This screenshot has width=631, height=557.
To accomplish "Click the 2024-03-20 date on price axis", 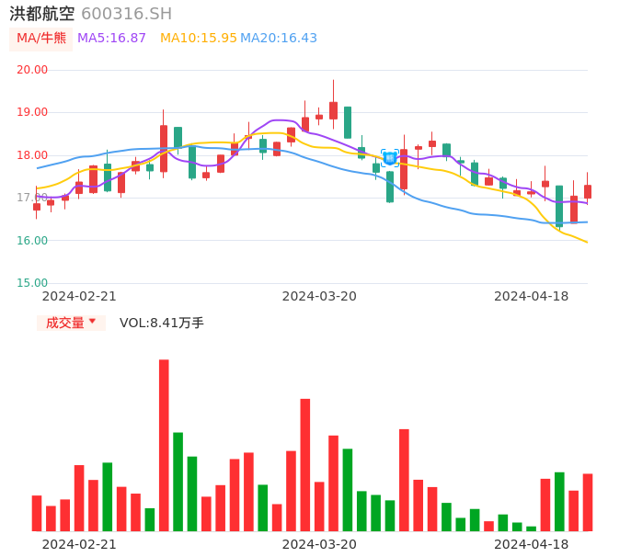I will [319, 296].
